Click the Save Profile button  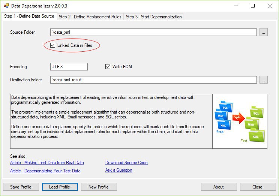pos(21,187)
